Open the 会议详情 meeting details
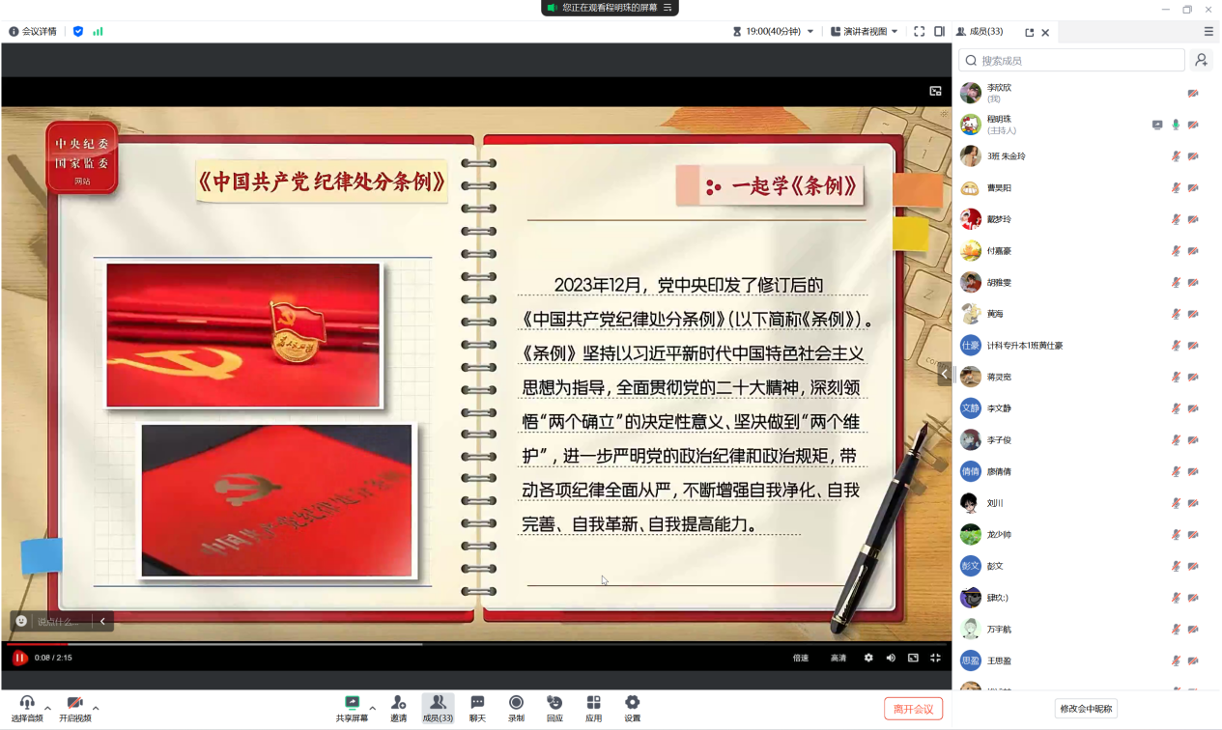This screenshot has width=1222, height=730. (x=33, y=32)
